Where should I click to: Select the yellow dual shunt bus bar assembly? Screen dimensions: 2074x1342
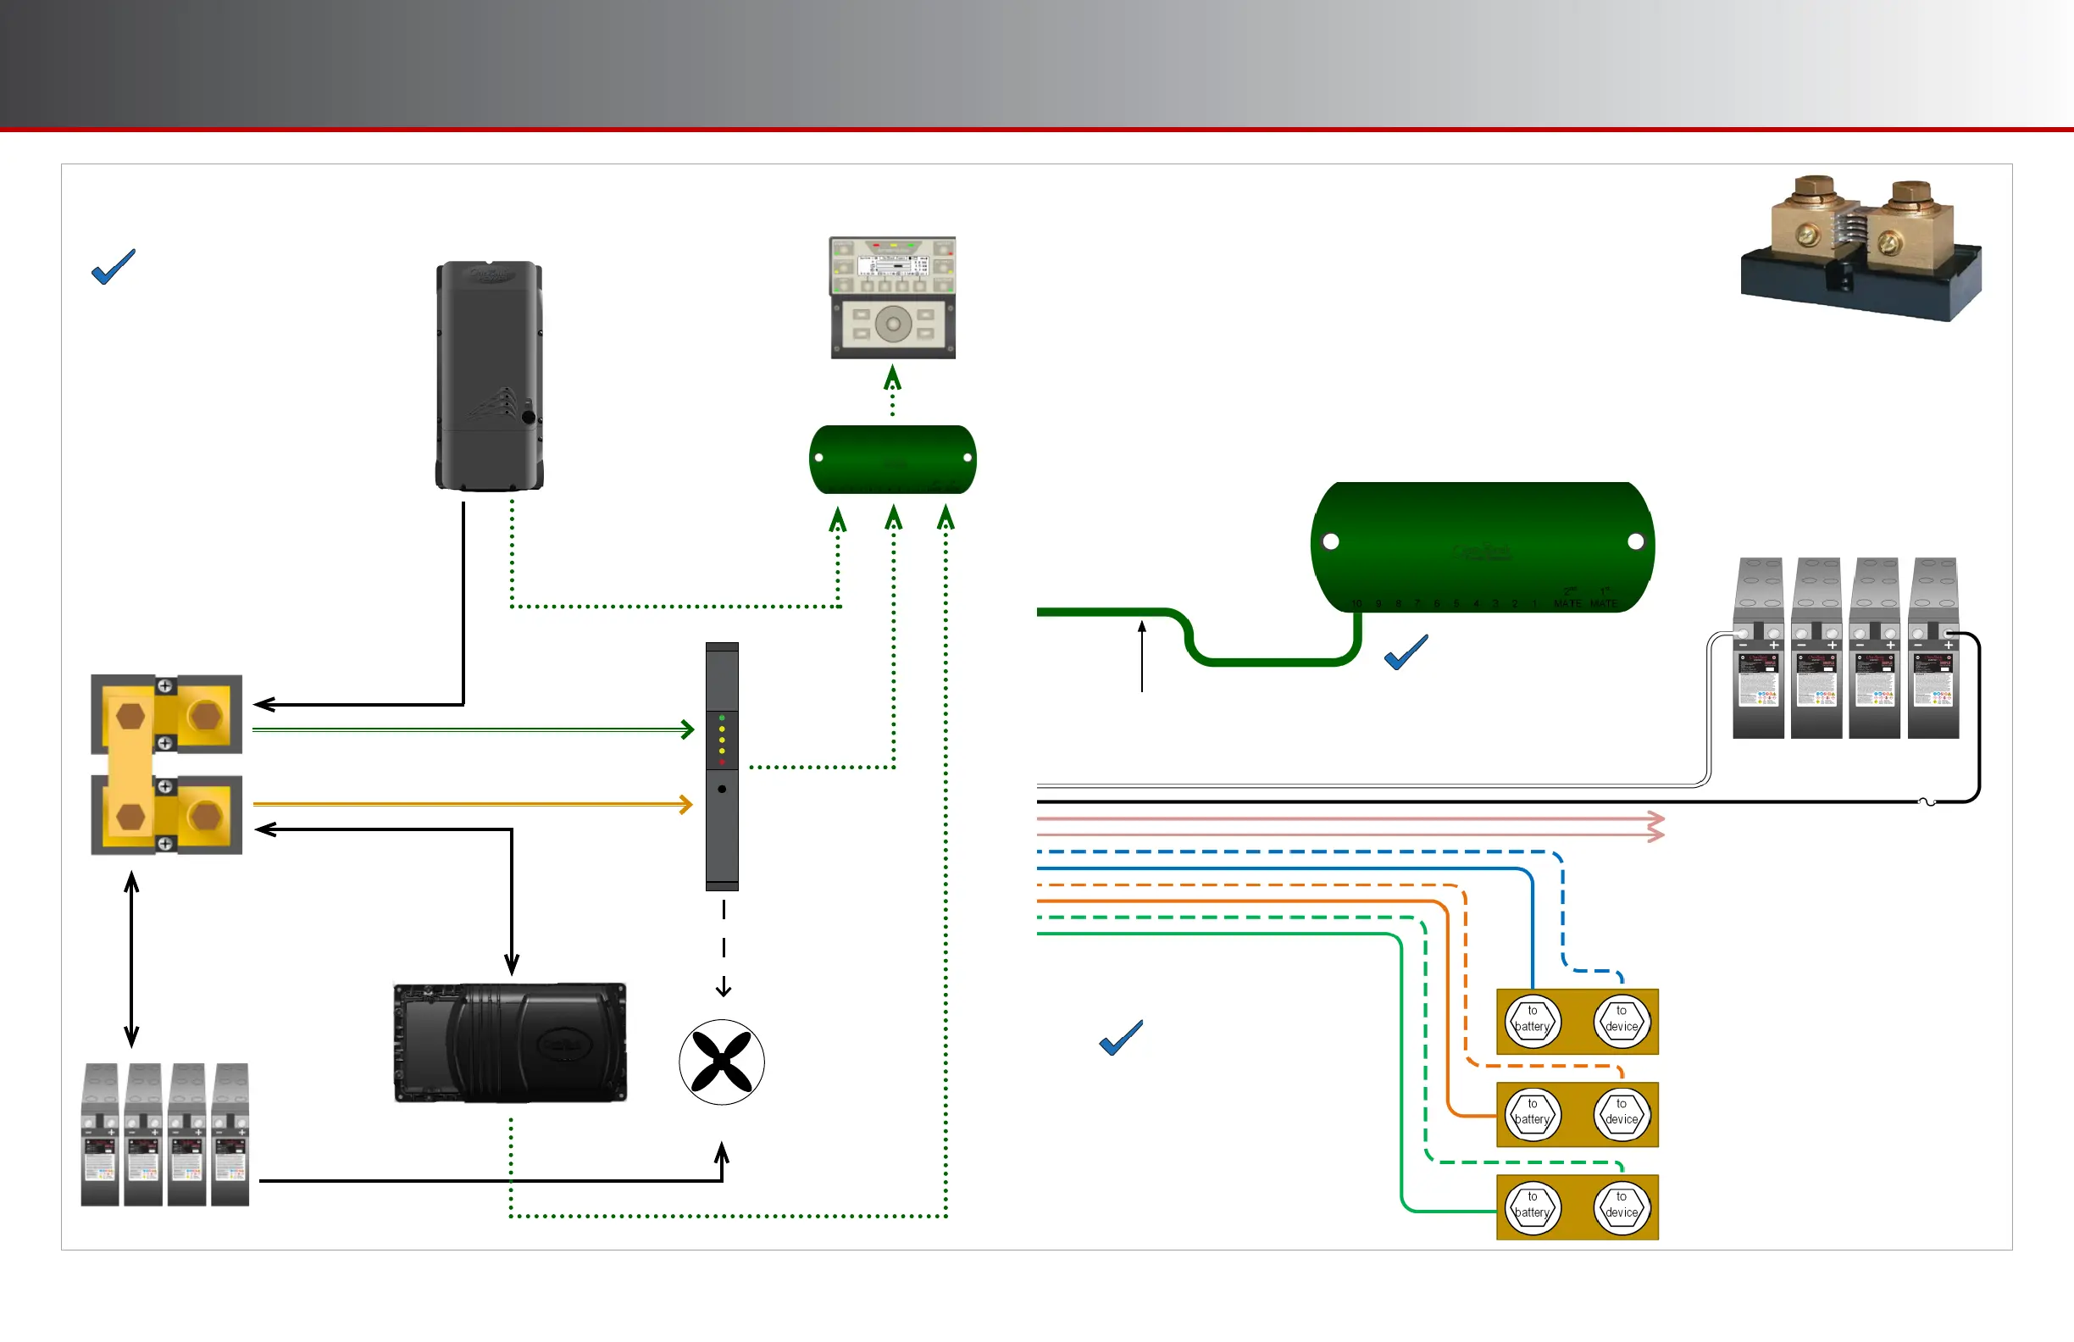(166, 764)
